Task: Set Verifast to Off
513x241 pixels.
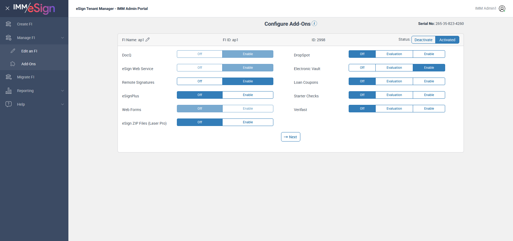Action: tap(362, 109)
